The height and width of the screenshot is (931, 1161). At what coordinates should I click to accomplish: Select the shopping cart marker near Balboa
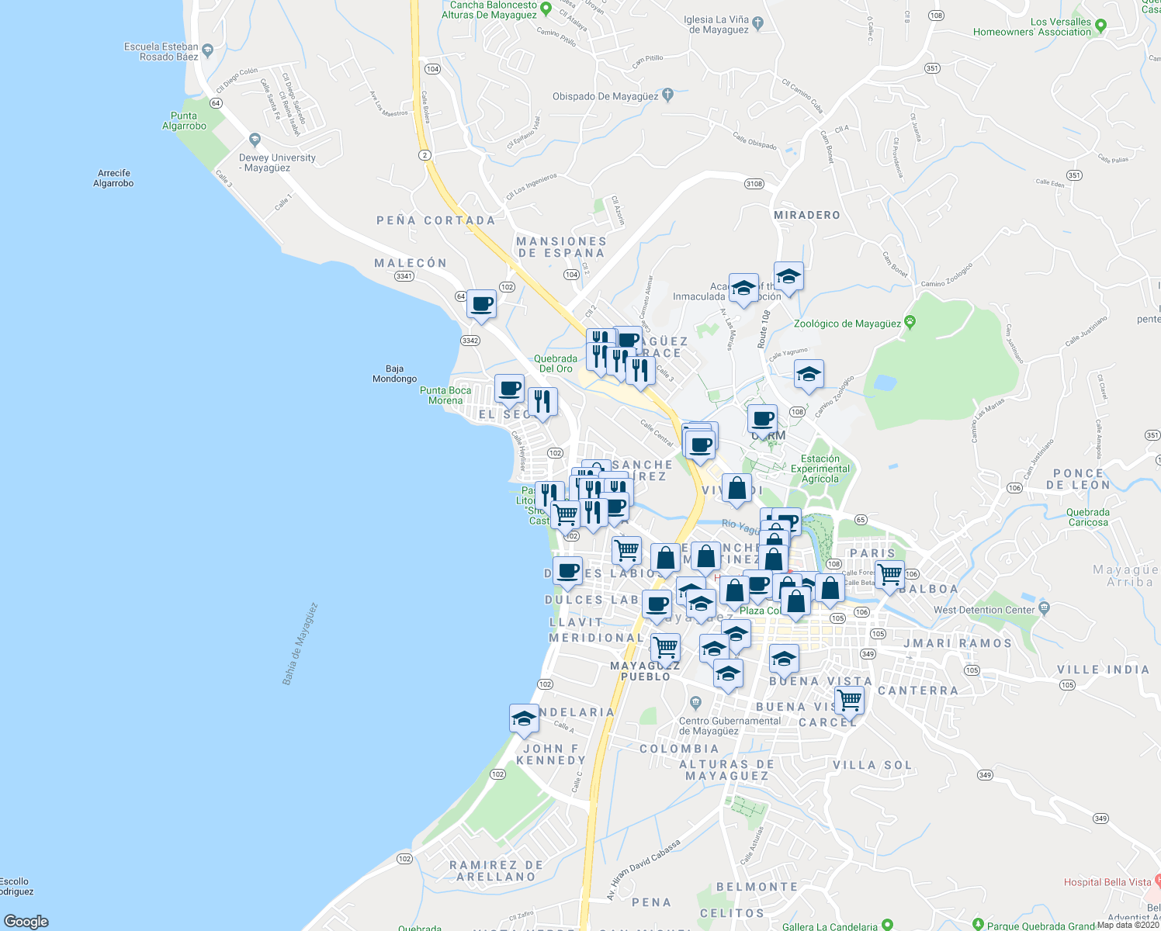(889, 573)
